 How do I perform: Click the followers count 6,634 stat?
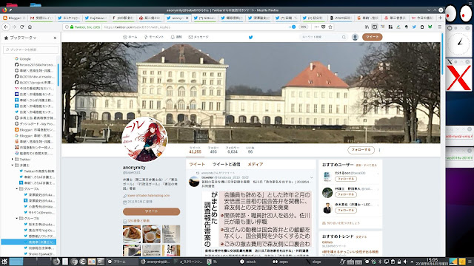click(233, 150)
